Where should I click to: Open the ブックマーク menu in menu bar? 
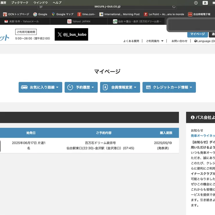pos(20,3)
